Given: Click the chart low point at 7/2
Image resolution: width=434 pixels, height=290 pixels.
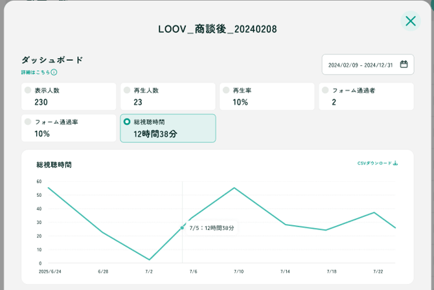Looking at the screenshot, I should click(149, 260).
